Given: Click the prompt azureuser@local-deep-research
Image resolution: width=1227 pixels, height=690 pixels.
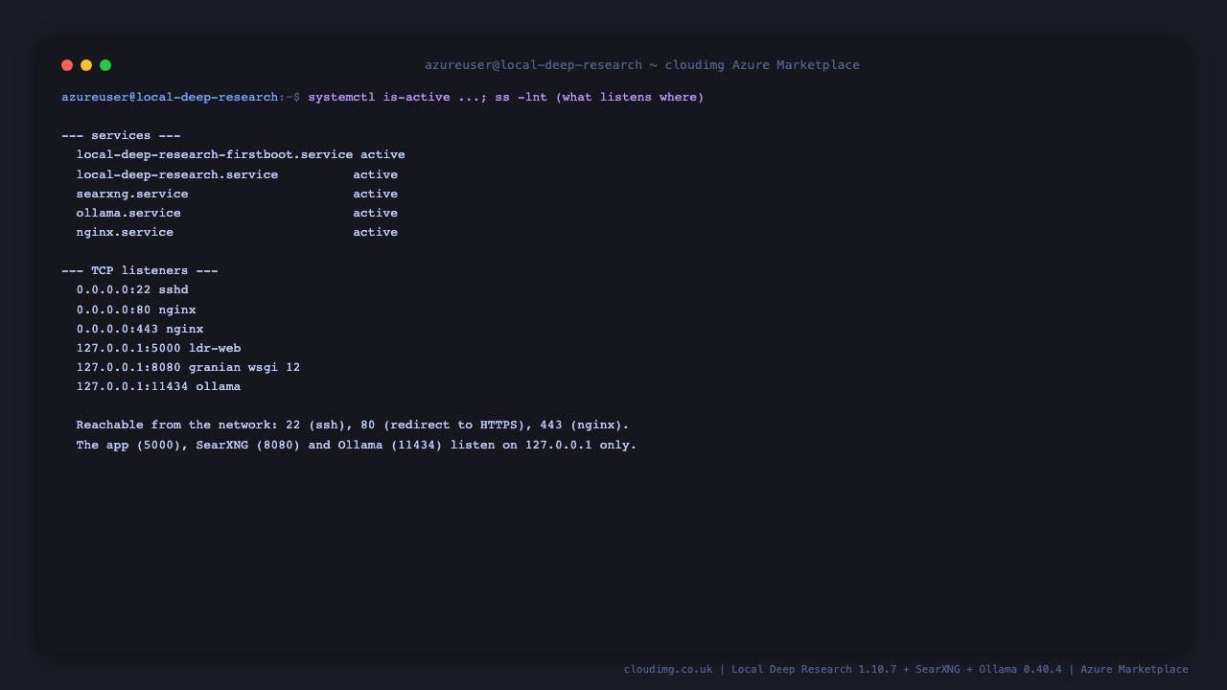Looking at the screenshot, I should coord(170,98).
